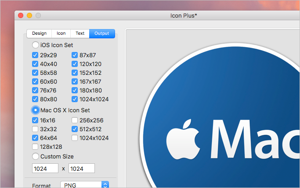Enable the 128x128 icon size
This screenshot has width=300, height=188.
pyautogui.click(x=35, y=147)
